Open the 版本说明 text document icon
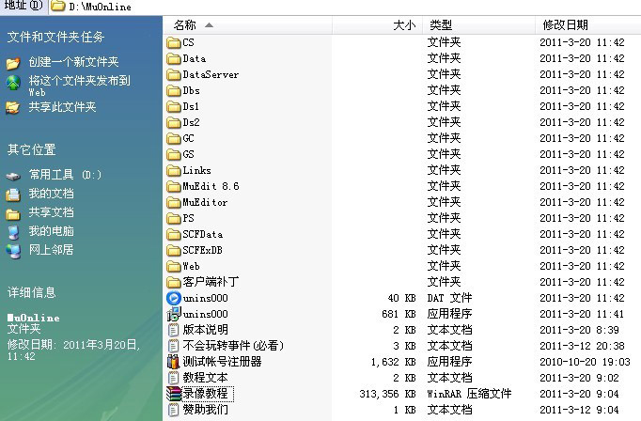 (173, 330)
